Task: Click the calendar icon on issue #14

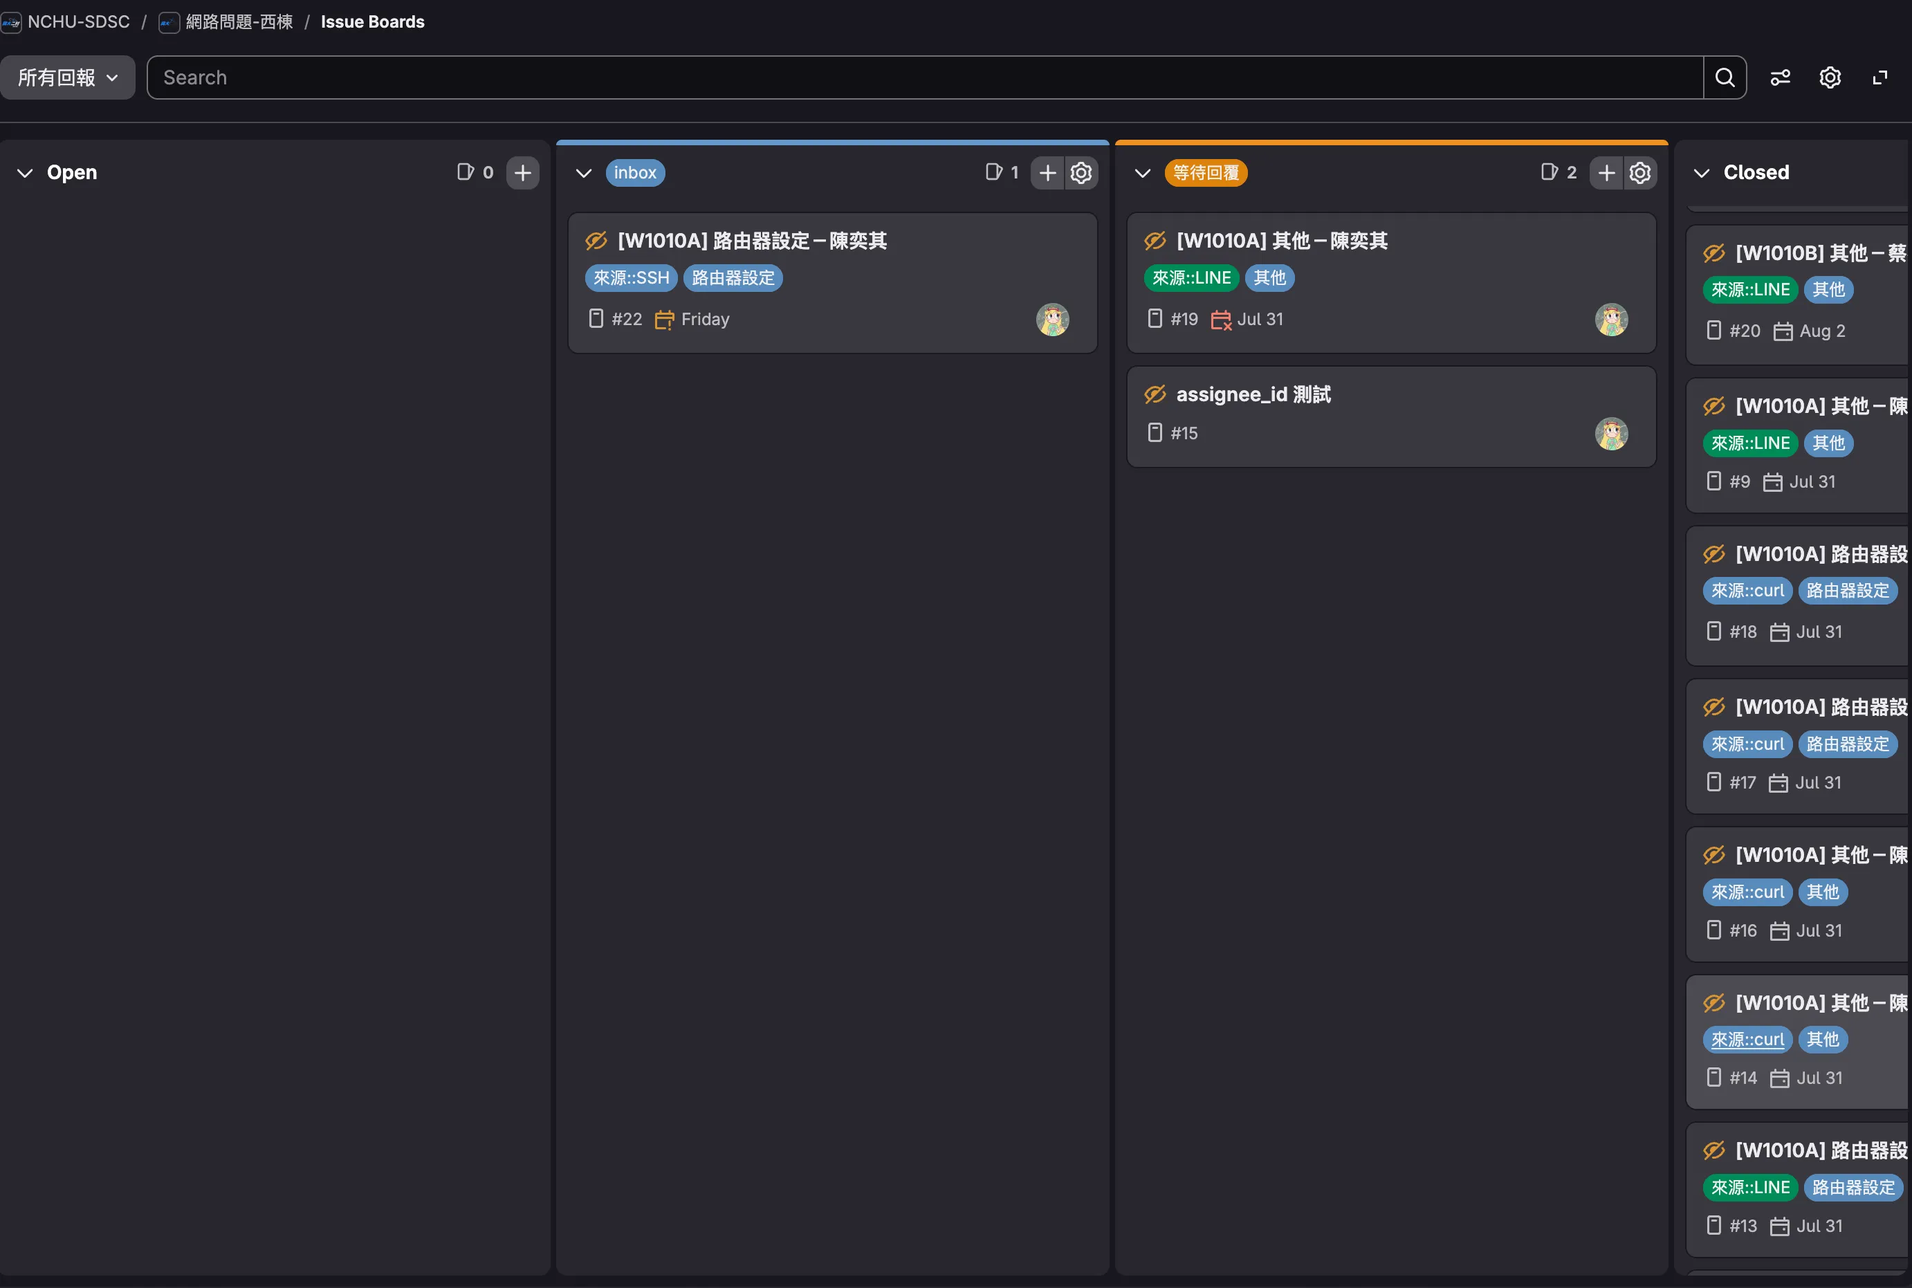Action: point(1780,1078)
